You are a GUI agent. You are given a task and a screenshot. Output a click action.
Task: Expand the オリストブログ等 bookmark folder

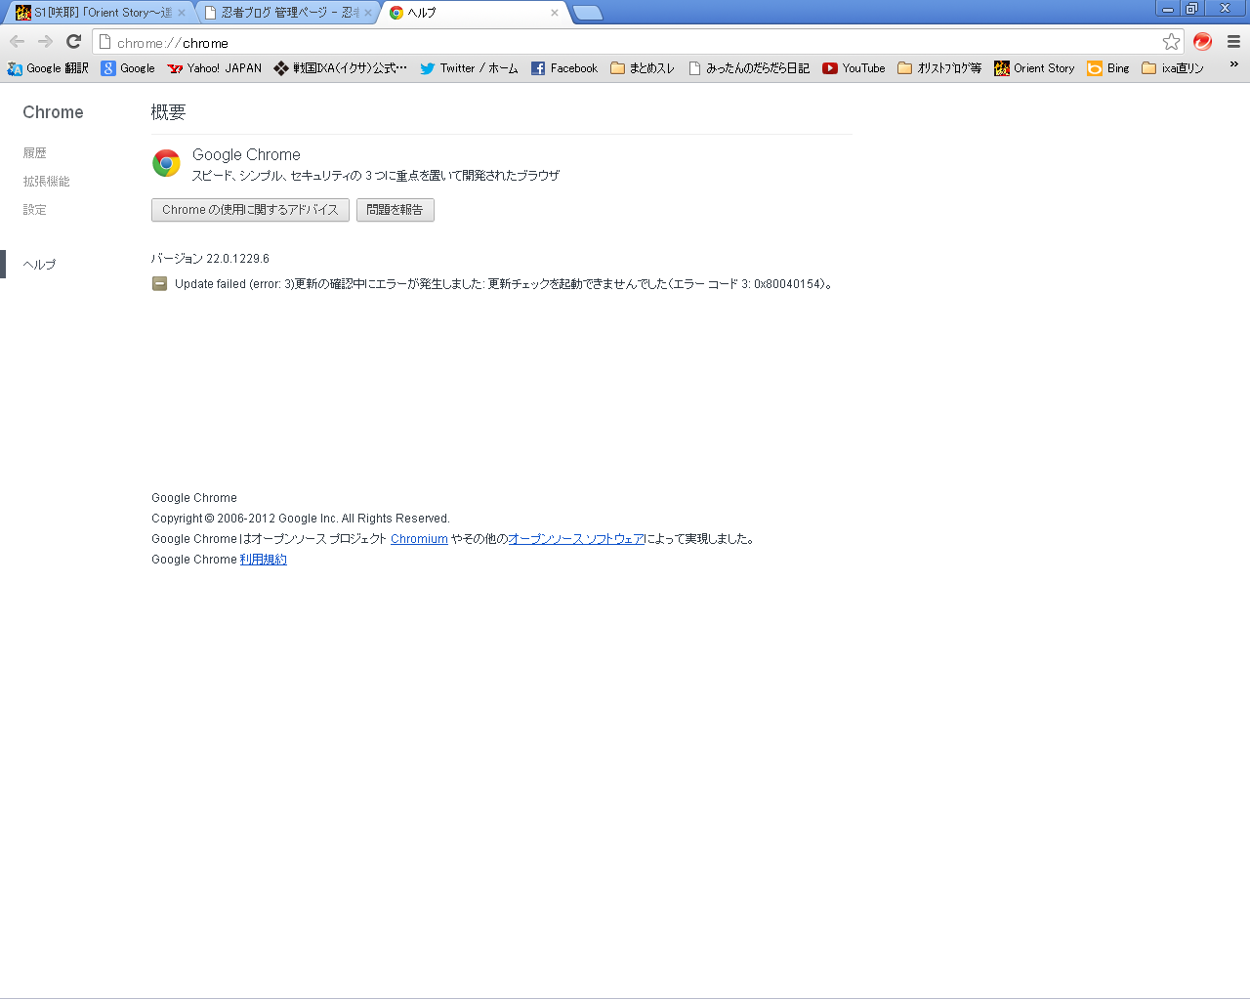click(939, 68)
